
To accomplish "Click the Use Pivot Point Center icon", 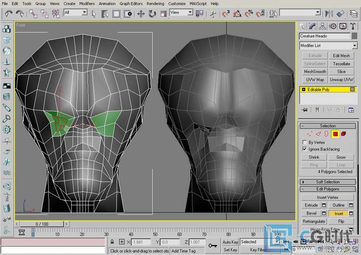I will (x=199, y=13).
